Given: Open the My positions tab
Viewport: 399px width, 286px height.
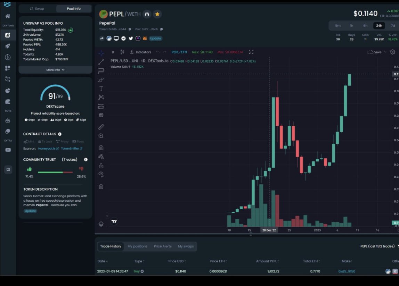Looking at the screenshot, I should (x=137, y=246).
